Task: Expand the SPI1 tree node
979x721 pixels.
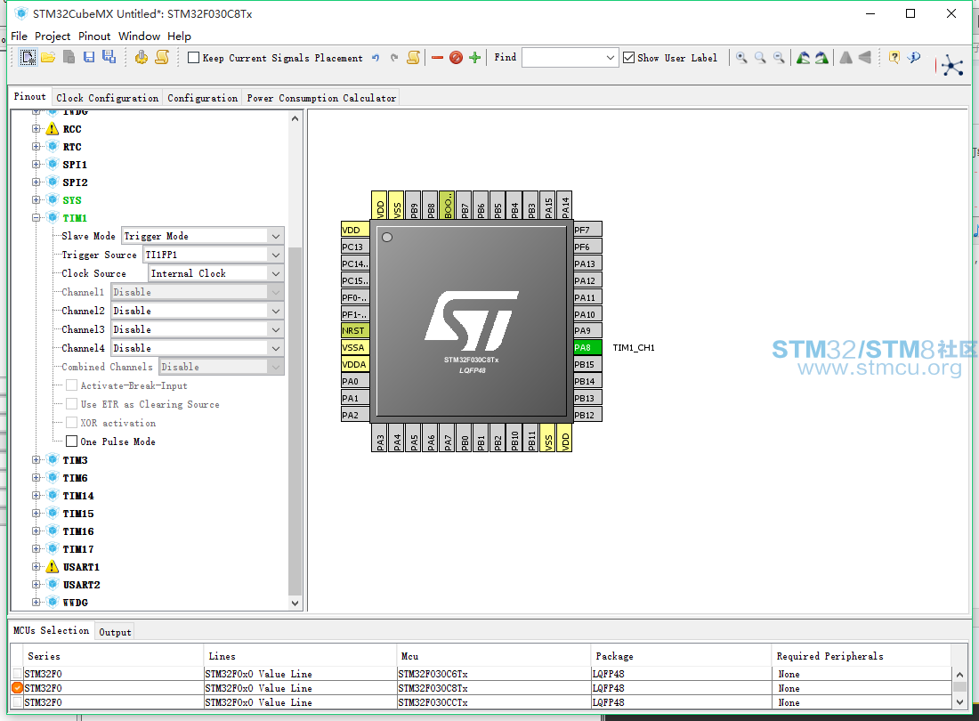Action: 36,164
